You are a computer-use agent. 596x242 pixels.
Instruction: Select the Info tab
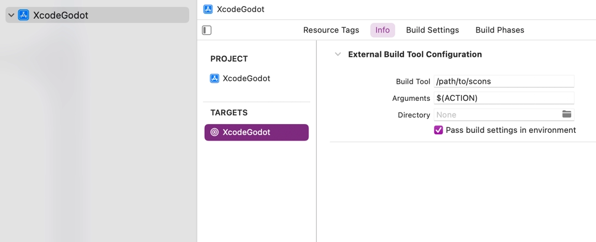point(382,30)
